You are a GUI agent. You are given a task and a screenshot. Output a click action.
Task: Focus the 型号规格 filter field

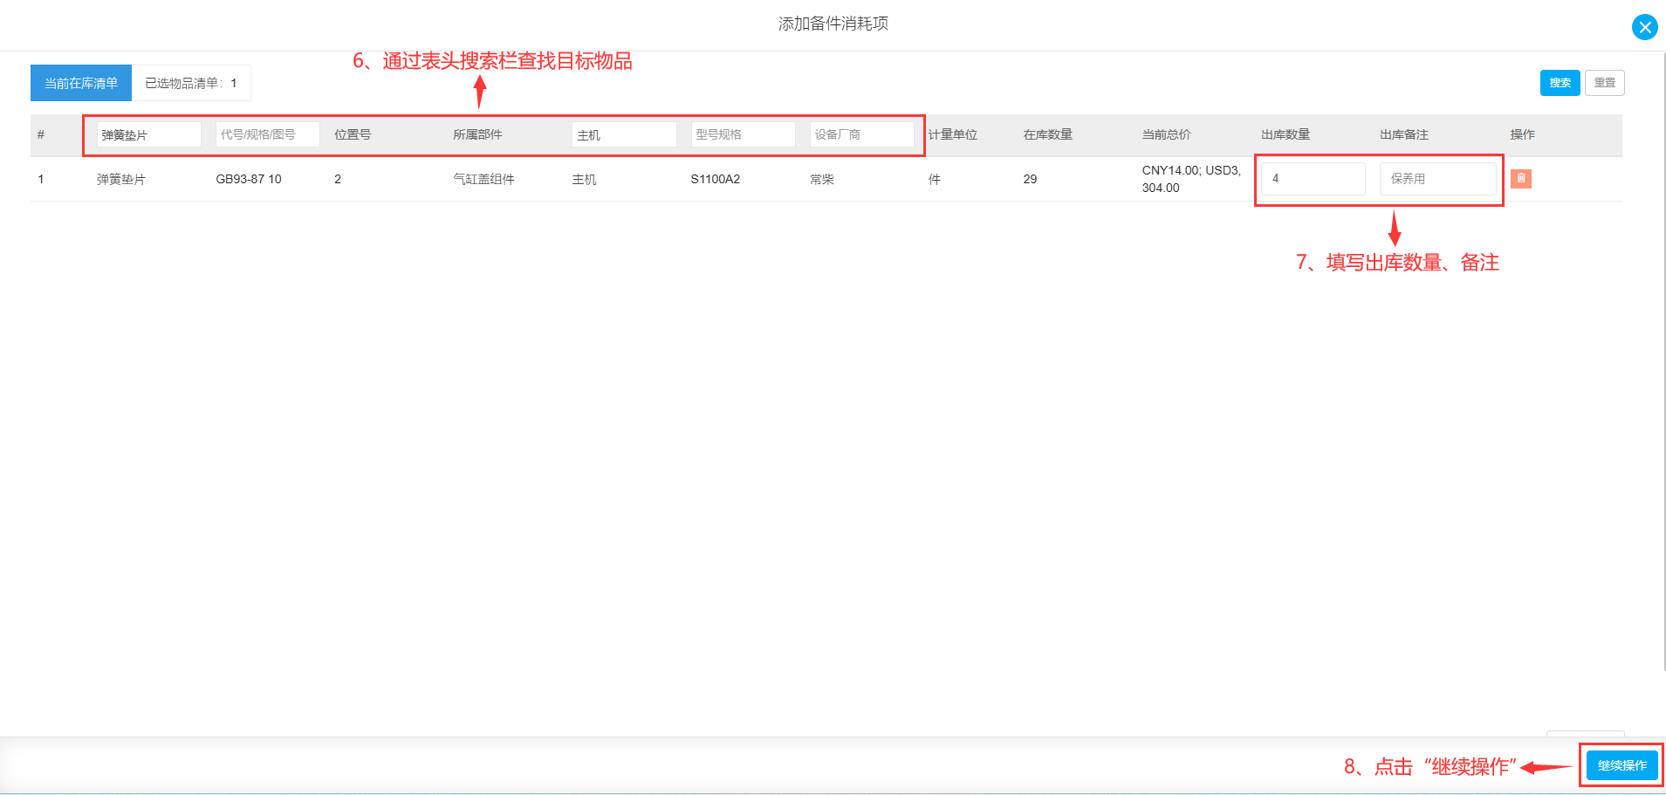tap(744, 134)
